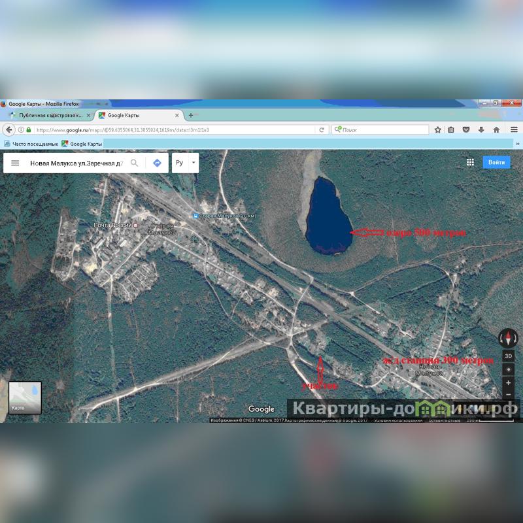Show my location on the map
523x523 pixels.
pos(508,369)
